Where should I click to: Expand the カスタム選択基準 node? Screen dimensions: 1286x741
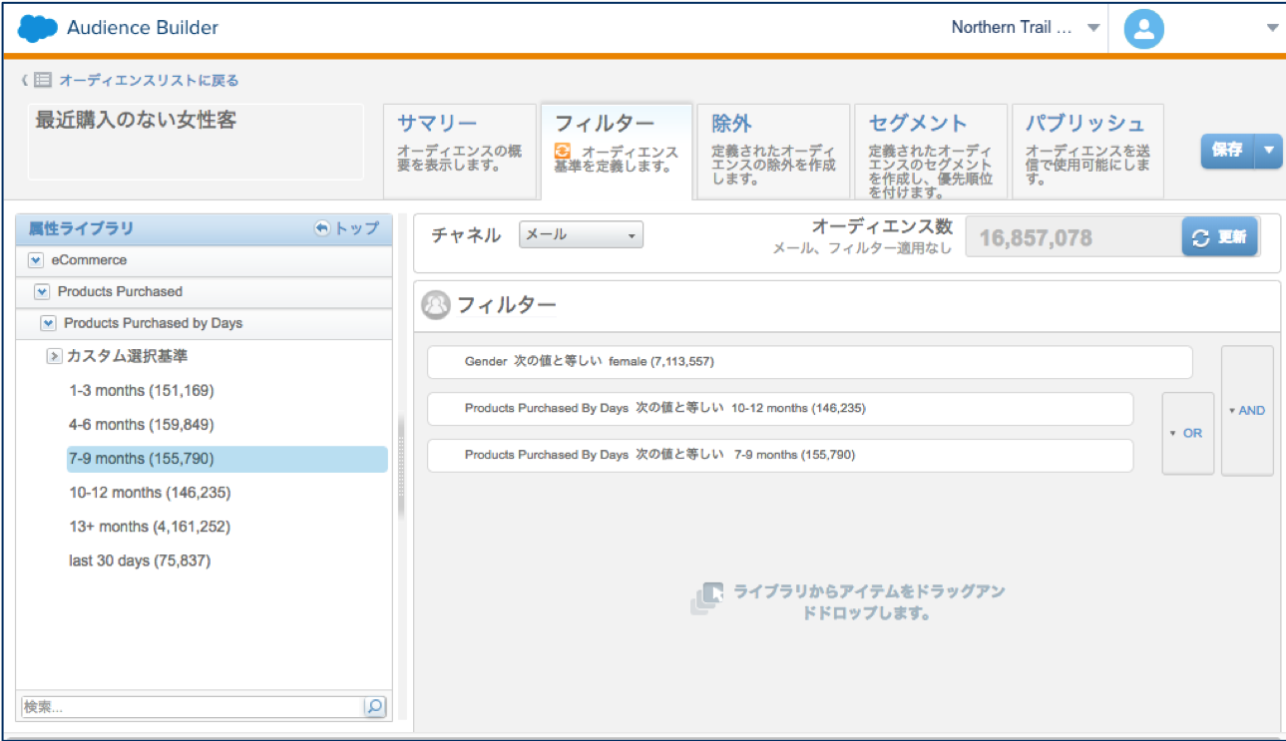[55, 356]
